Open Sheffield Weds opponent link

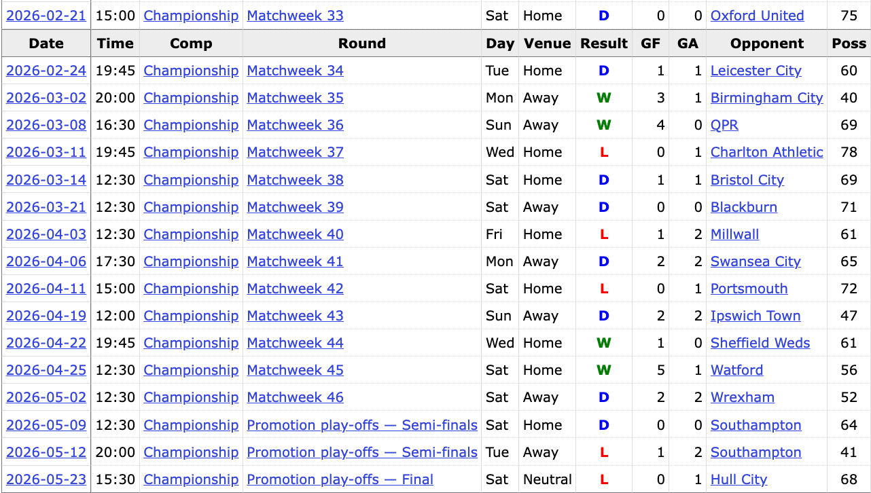pos(760,343)
